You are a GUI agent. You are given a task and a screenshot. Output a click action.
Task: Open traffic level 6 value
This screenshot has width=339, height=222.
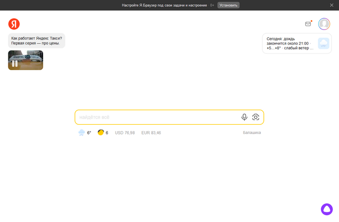coord(107,133)
